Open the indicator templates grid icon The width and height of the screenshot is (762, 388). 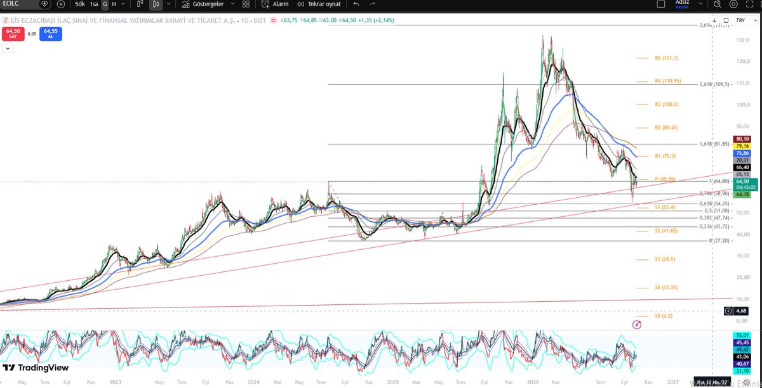point(246,4)
